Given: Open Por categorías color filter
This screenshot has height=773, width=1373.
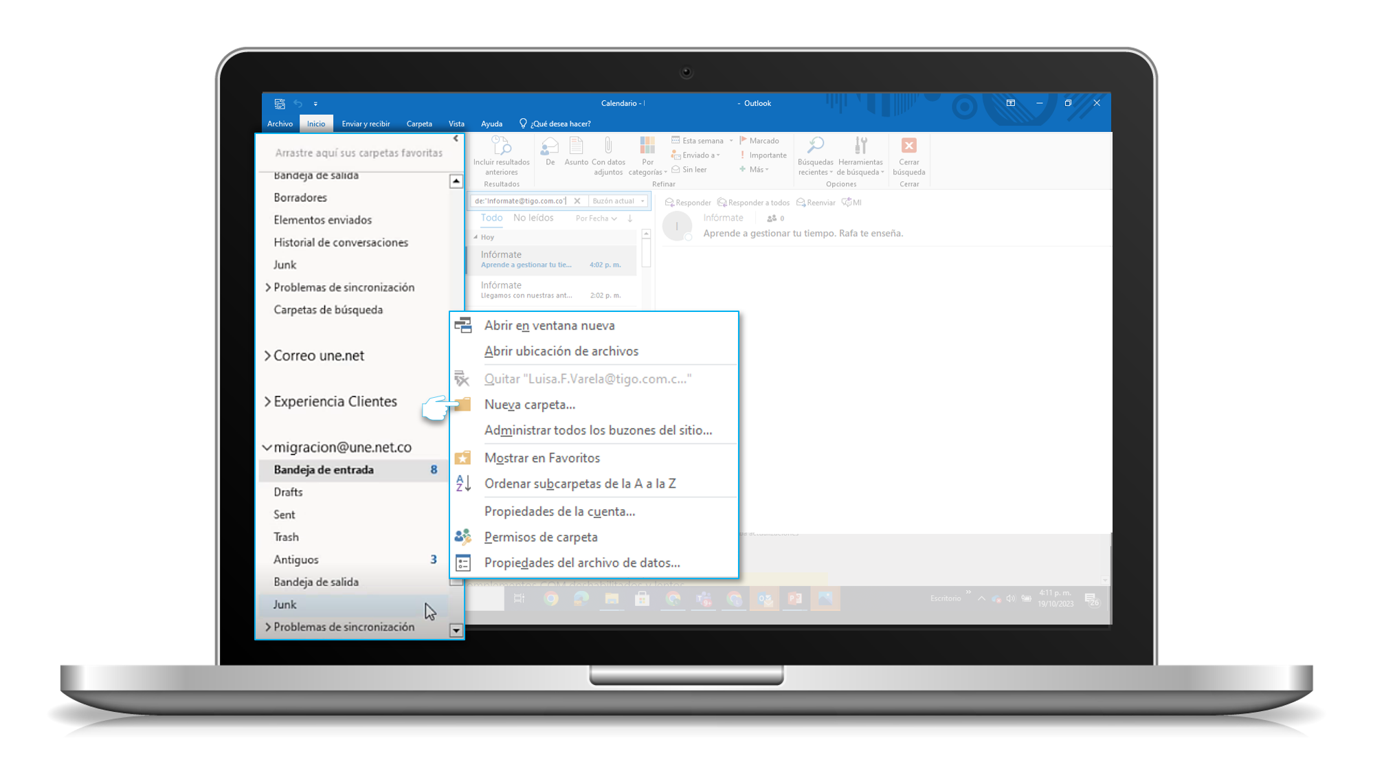Looking at the screenshot, I should (x=647, y=156).
